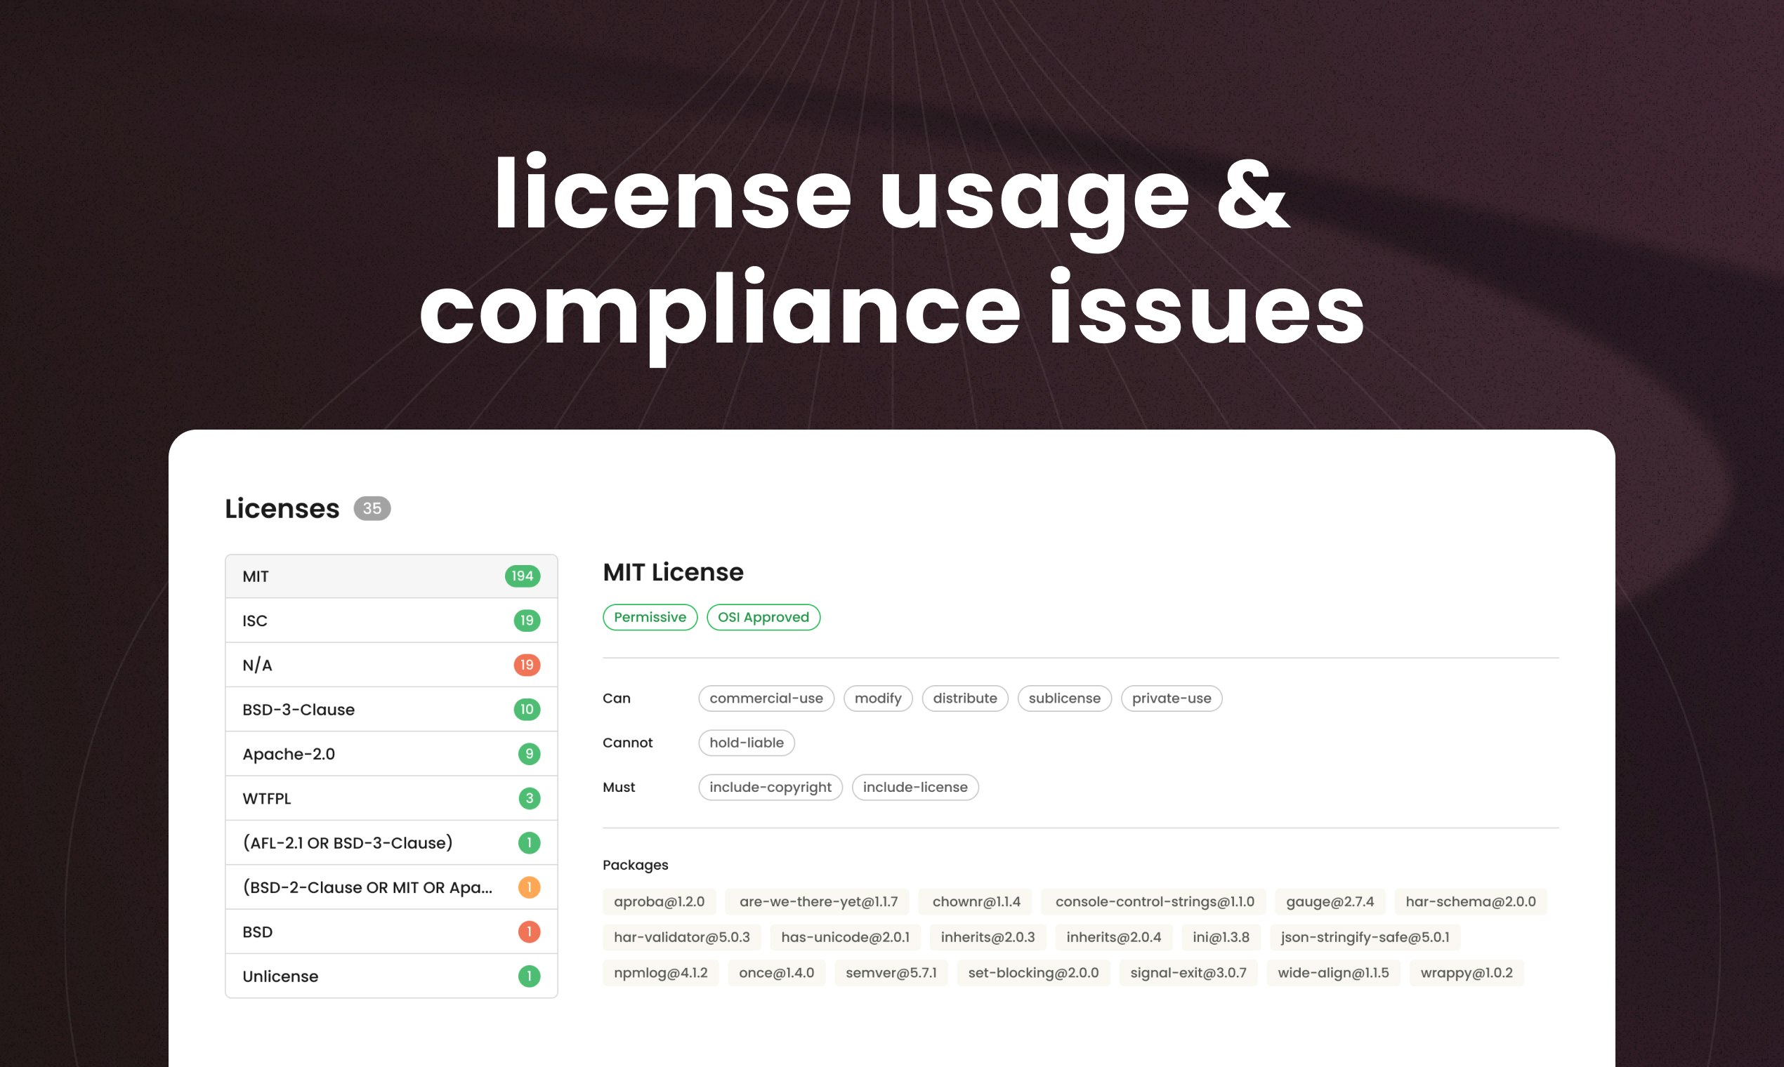Click the OSI Approved tag

(763, 617)
